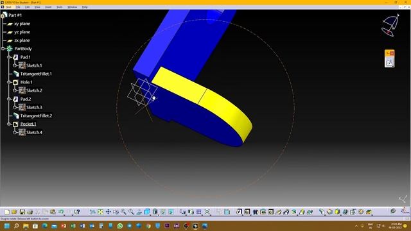Click the Hide/Show icon

point(163,212)
